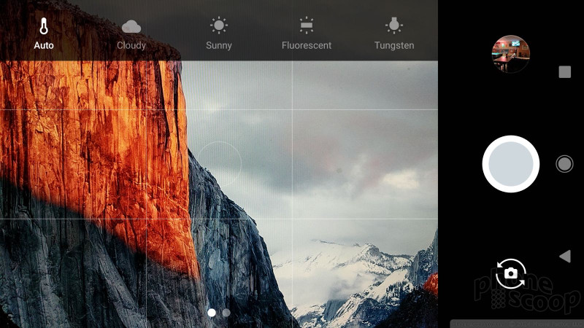
Task: Tap the Android back triangle button
Action: click(565, 257)
